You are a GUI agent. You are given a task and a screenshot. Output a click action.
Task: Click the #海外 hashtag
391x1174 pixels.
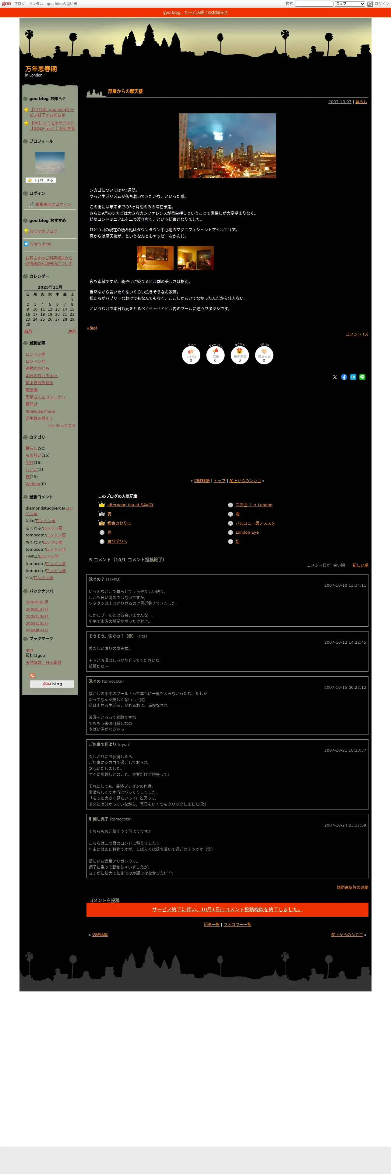coord(92,328)
